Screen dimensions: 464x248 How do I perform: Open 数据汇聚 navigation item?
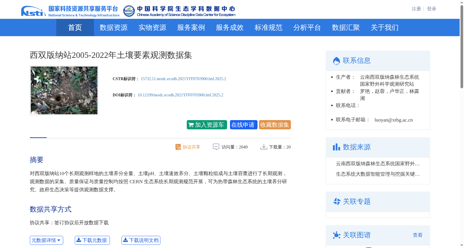point(346,27)
